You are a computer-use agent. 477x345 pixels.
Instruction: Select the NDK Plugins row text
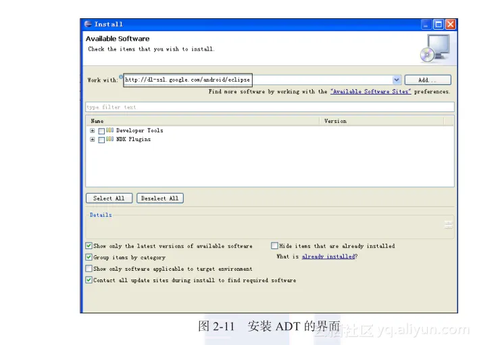(133, 139)
